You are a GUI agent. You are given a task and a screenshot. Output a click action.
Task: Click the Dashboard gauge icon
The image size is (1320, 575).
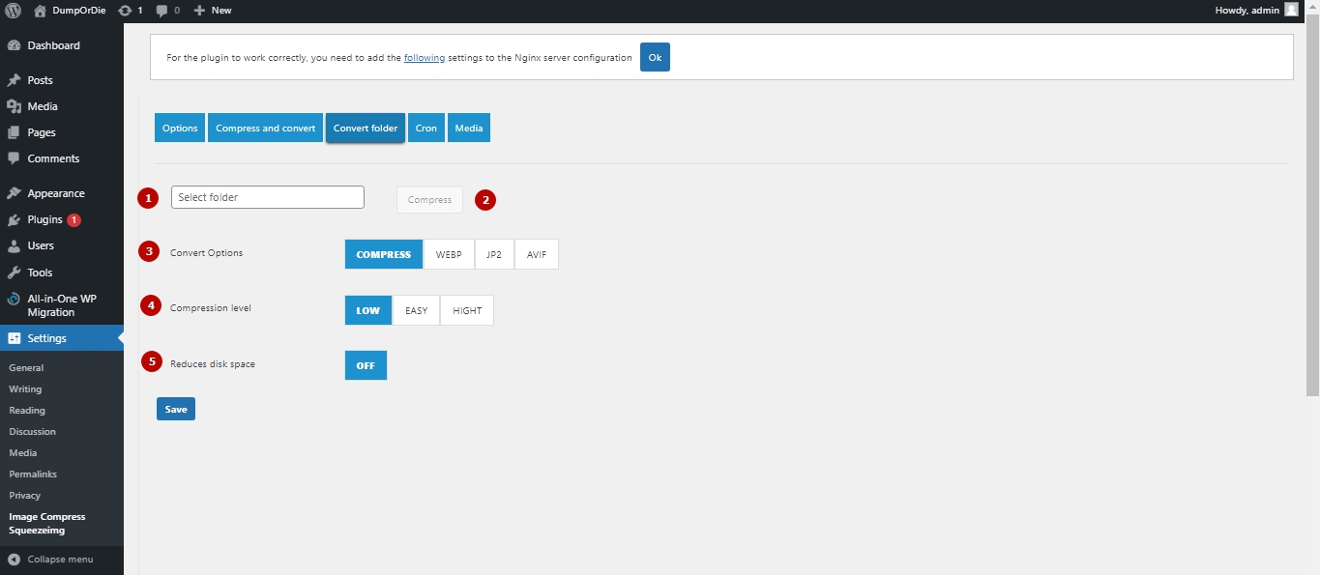click(x=14, y=45)
